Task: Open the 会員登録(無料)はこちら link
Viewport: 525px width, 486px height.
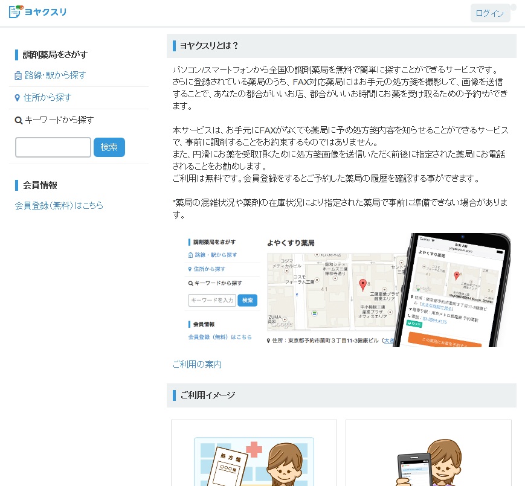Action: [x=59, y=205]
